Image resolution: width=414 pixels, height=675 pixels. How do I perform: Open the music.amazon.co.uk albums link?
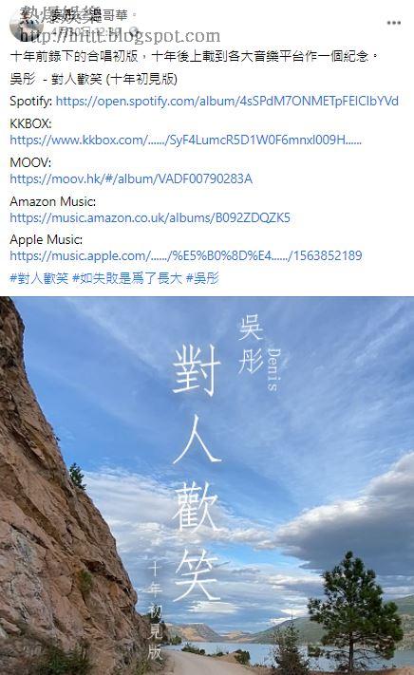tap(150, 217)
